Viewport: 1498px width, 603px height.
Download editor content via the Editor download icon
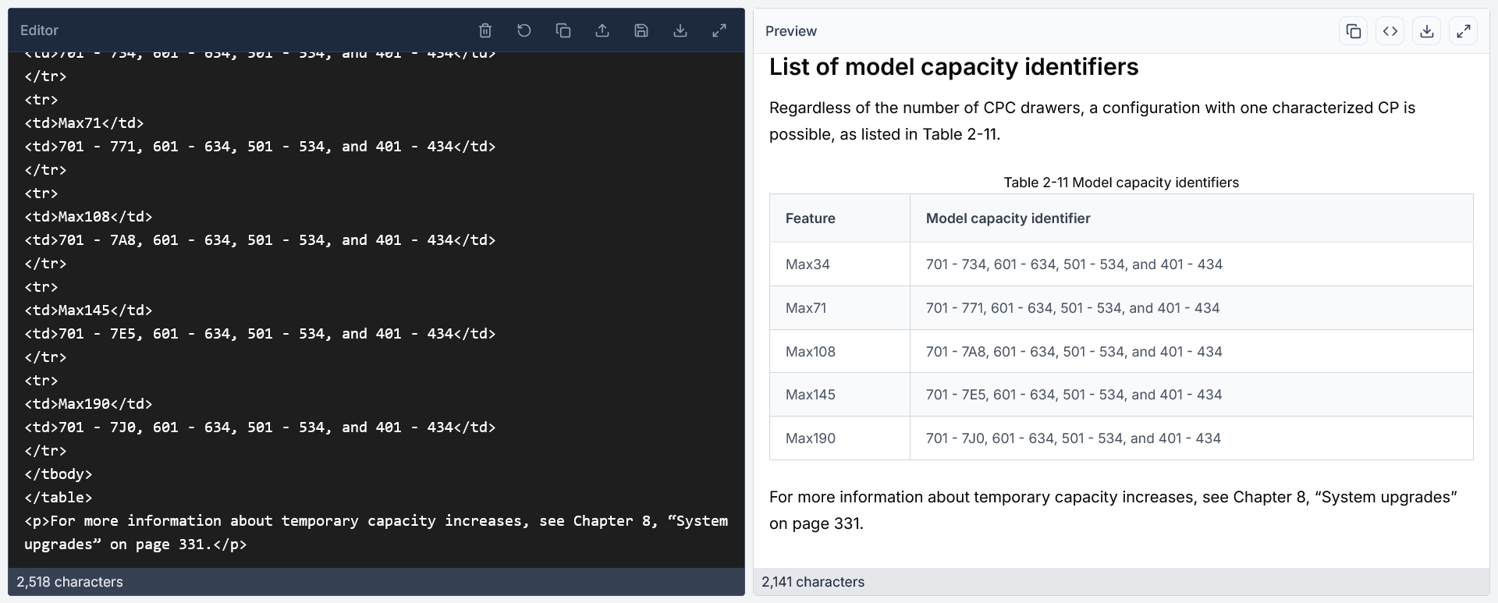click(x=680, y=30)
